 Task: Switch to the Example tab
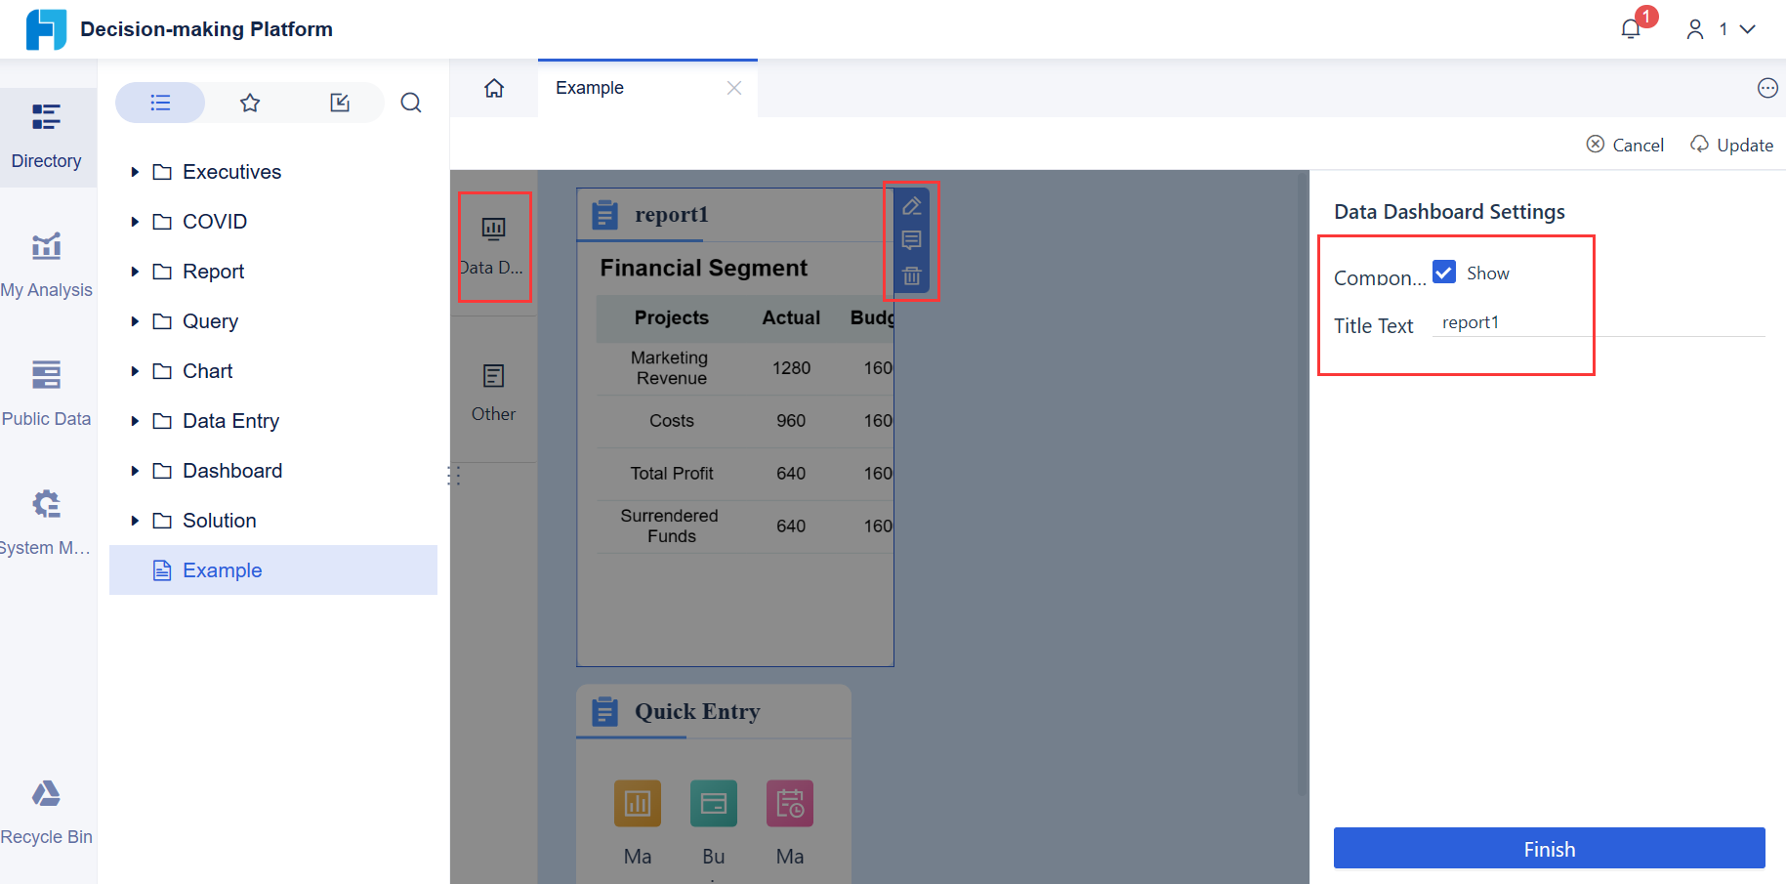pos(588,87)
